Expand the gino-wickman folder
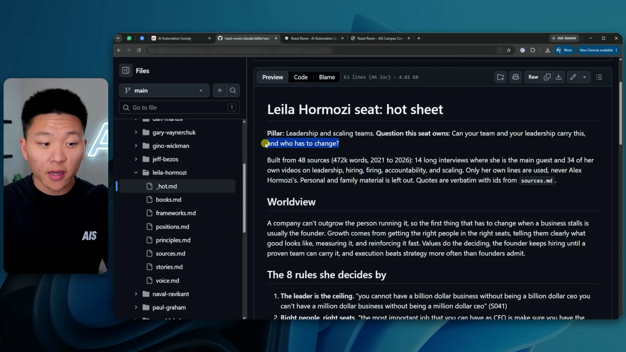Screen dimensions: 626x352 136,146
